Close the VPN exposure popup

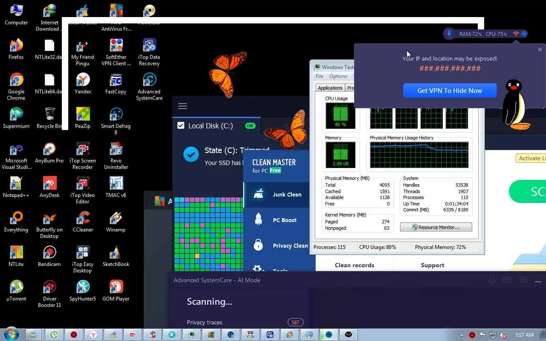pos(540,49)
